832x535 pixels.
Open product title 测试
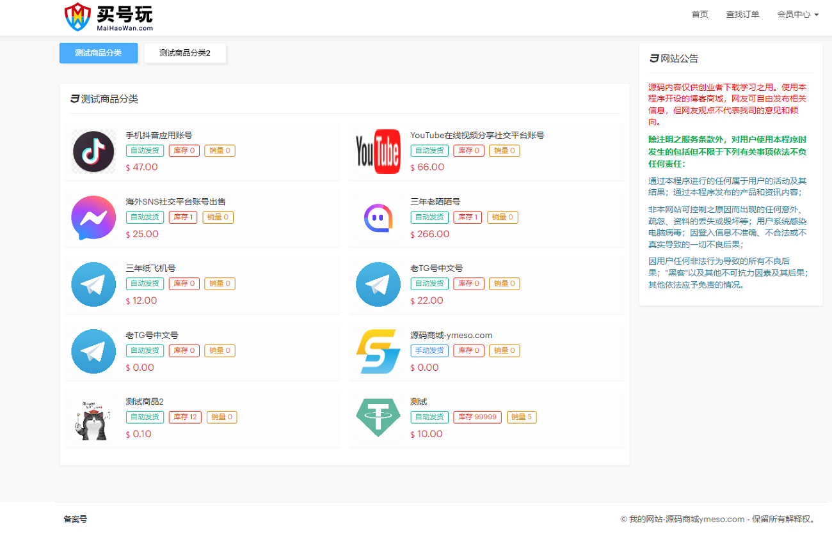click(x=419, y=402)
